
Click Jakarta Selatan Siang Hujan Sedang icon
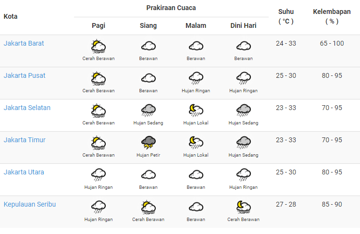pos(148,111)
